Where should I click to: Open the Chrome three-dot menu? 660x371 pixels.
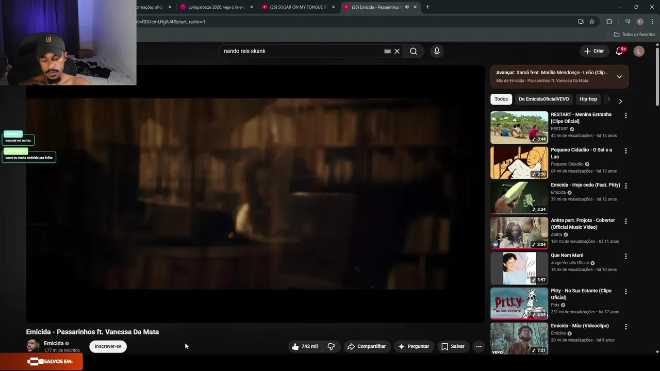[x=651, y=22]
